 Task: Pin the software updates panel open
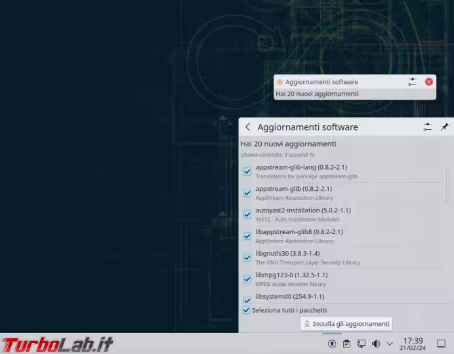pos(444,127)
